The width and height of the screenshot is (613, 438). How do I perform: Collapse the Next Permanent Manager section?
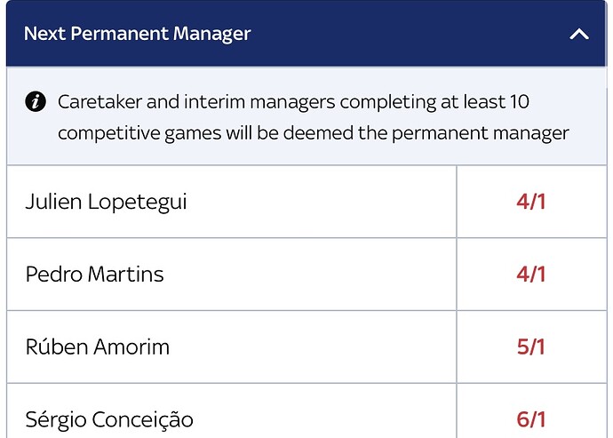(x=579, y=34)
